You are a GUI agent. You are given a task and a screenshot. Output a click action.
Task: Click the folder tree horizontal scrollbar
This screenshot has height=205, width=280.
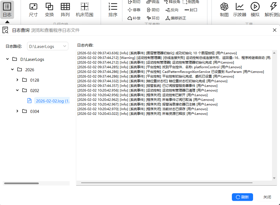(21, 183)
